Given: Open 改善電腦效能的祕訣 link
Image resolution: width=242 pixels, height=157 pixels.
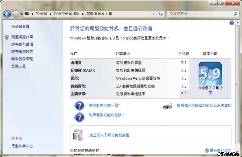Looking at the screenshot, I should pos(106,115).
